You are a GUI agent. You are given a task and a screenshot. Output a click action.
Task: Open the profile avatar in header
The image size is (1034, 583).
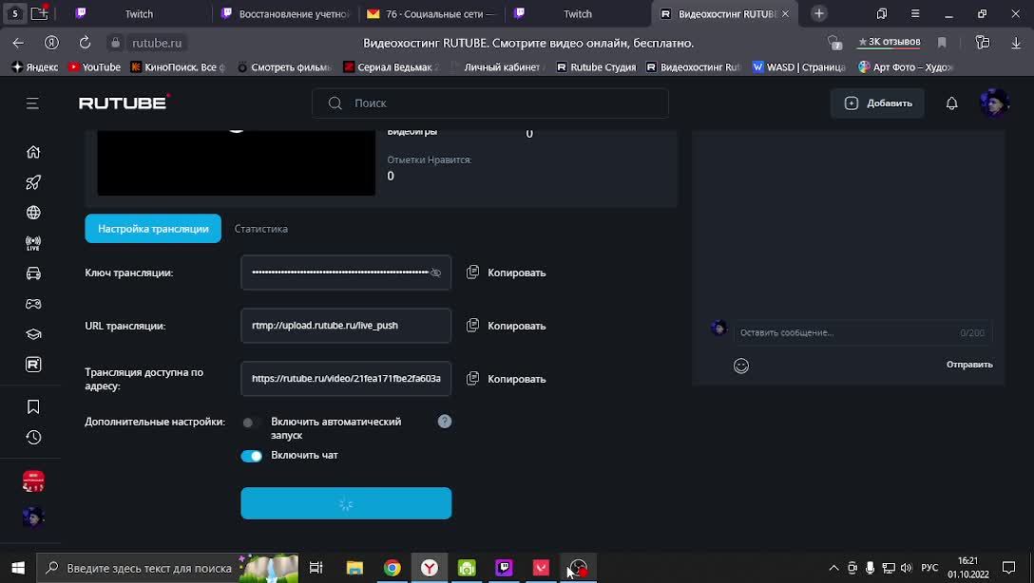(994, 103)
